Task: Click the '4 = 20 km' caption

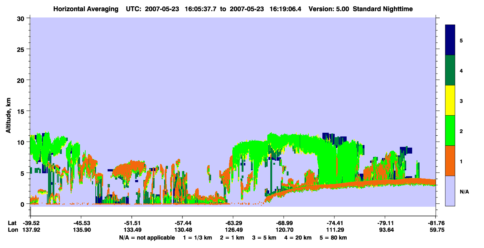Action: coord(299,238)
